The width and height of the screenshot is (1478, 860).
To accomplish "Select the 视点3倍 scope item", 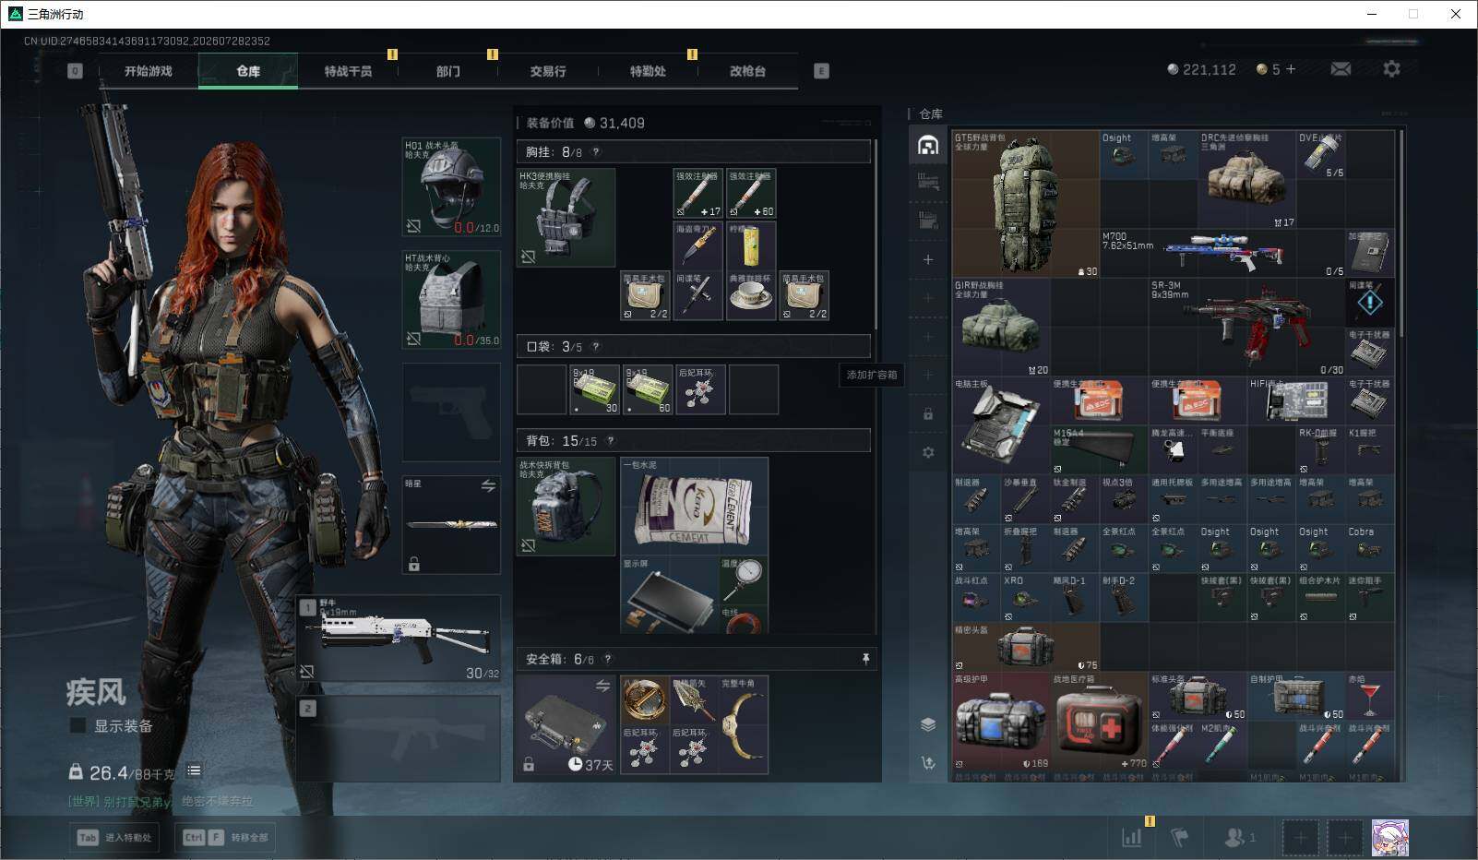I will click(x=1125, y=499).
